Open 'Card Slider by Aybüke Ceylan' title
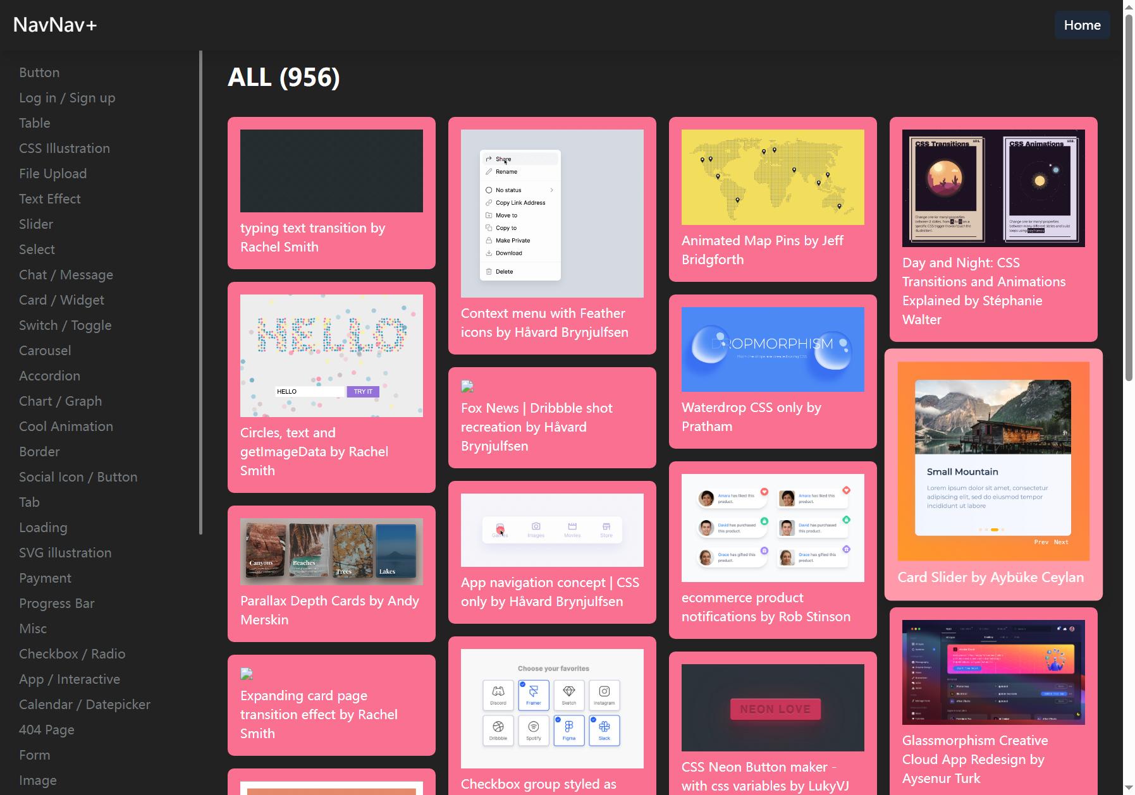 coord(991,577)
